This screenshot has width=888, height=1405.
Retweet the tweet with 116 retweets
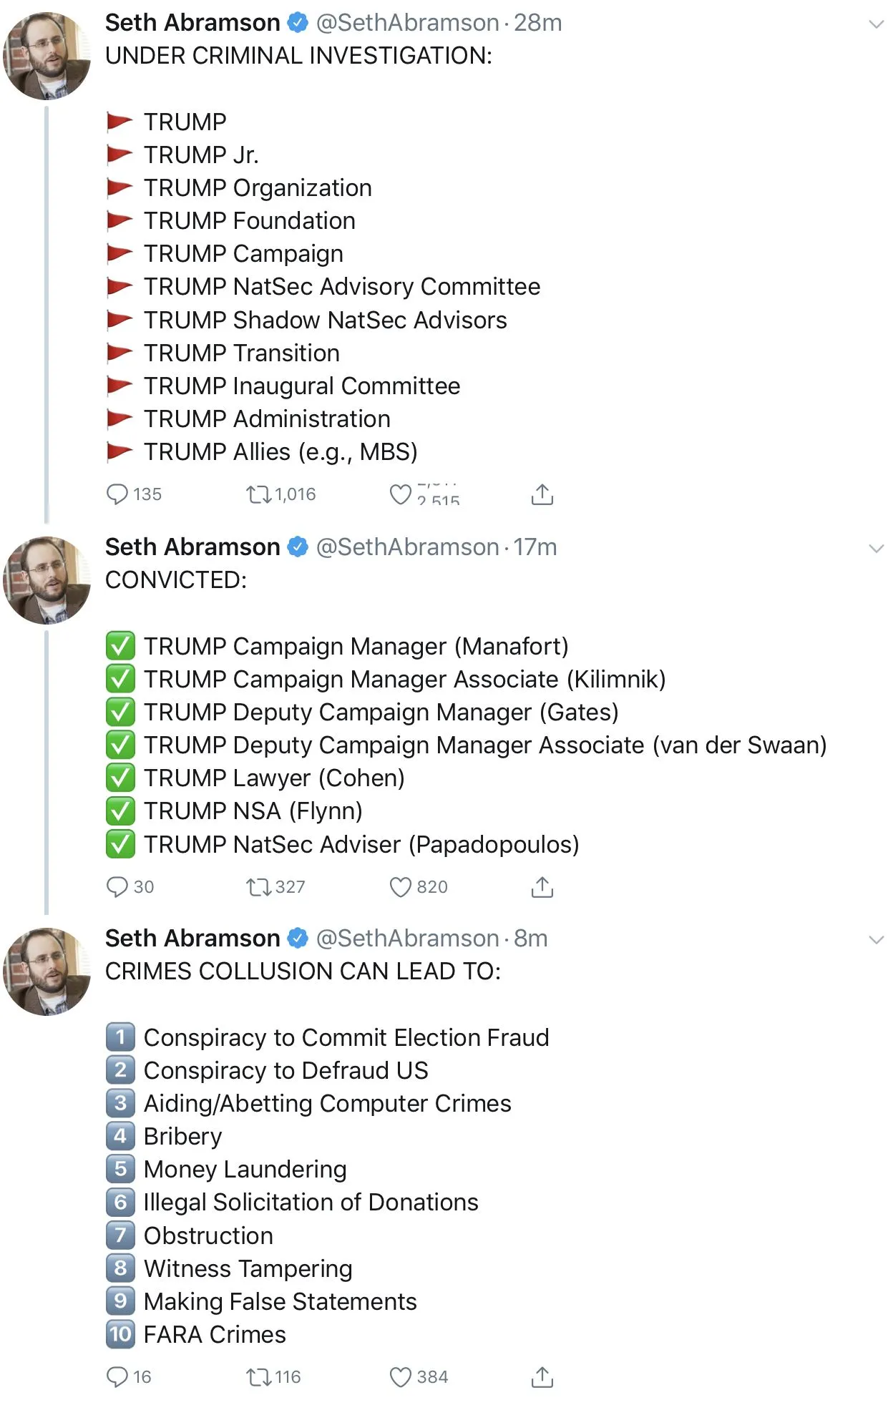coord(258,1377)
